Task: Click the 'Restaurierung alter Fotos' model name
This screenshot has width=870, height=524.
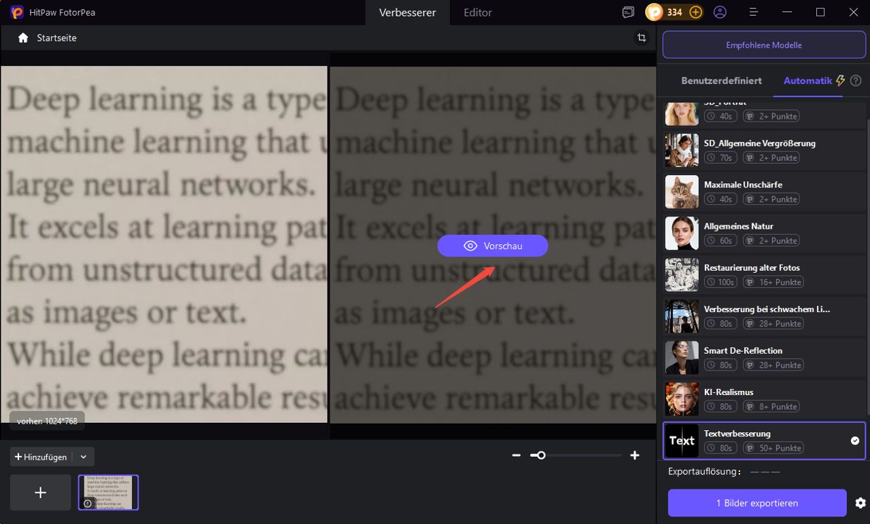Action: tap(752, 267)
